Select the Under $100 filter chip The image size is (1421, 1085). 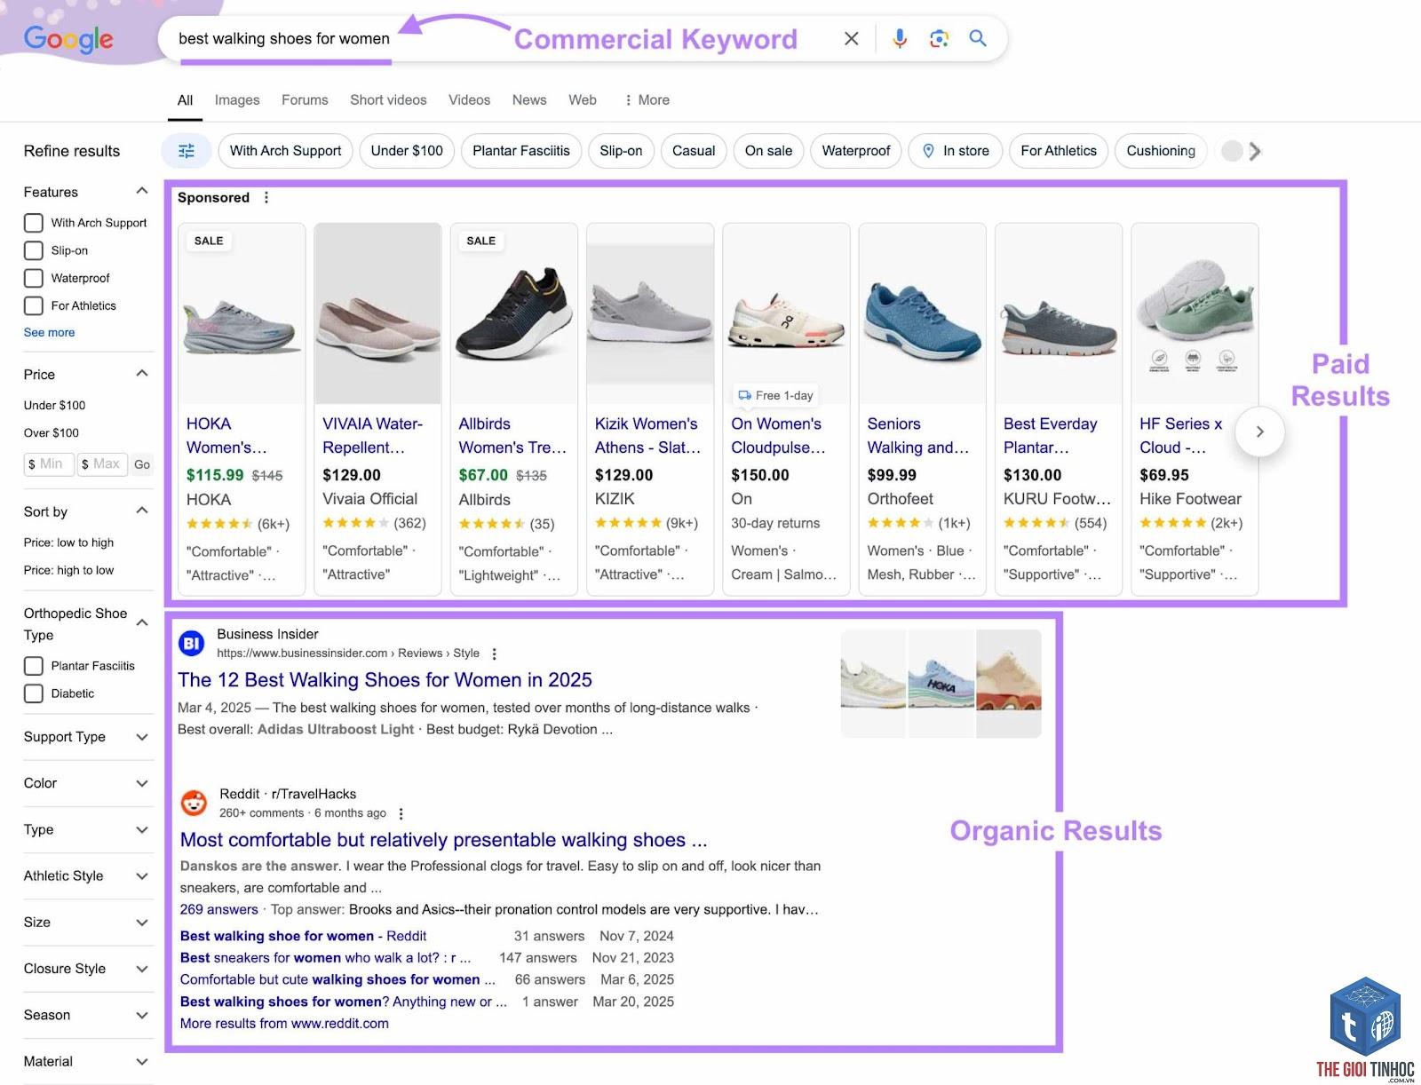407,151
